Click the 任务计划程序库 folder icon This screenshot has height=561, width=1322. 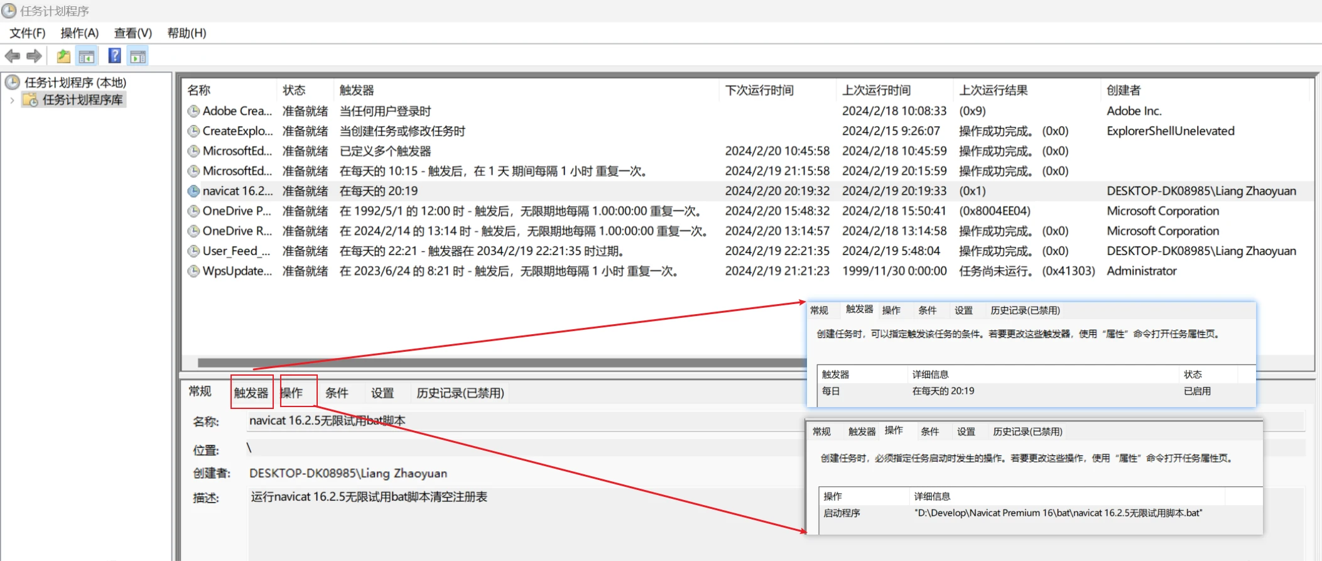click(30, 100)
